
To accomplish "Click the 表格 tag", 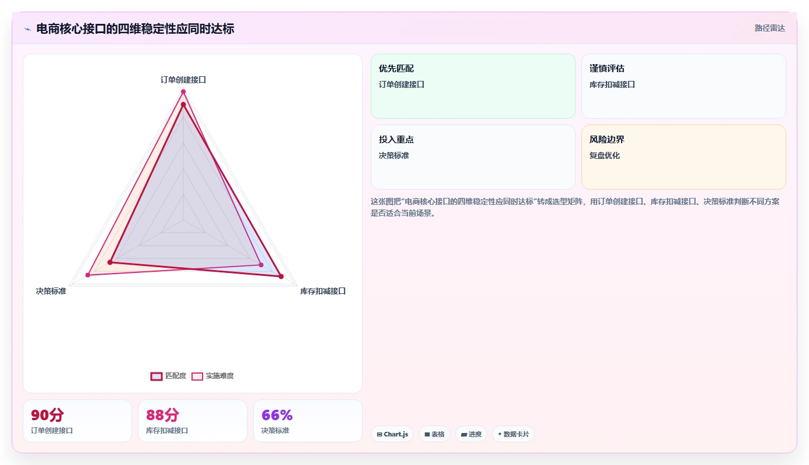I will [434, 434].
